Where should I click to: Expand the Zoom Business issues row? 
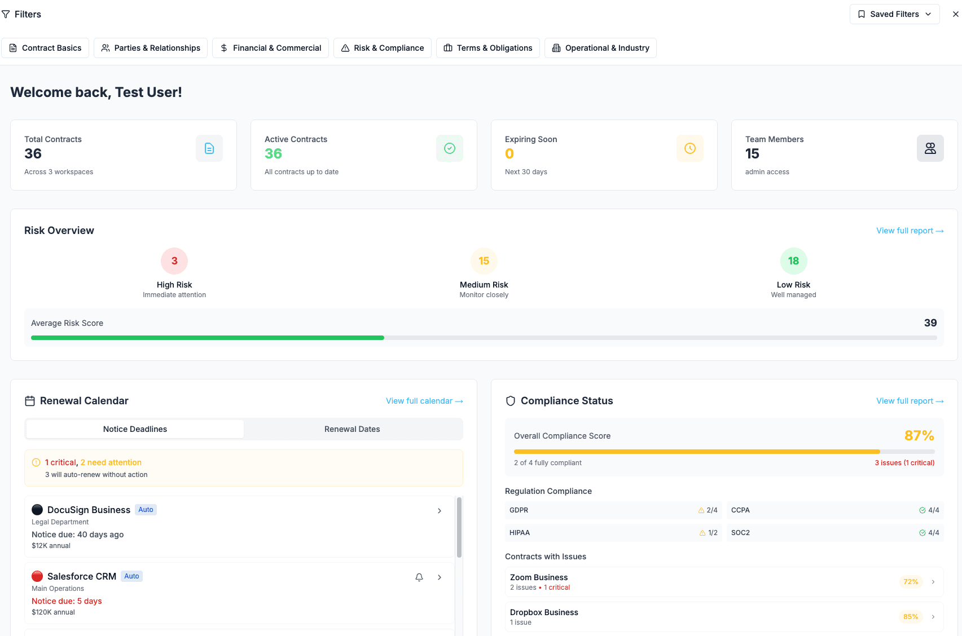[x=933, y=581]
